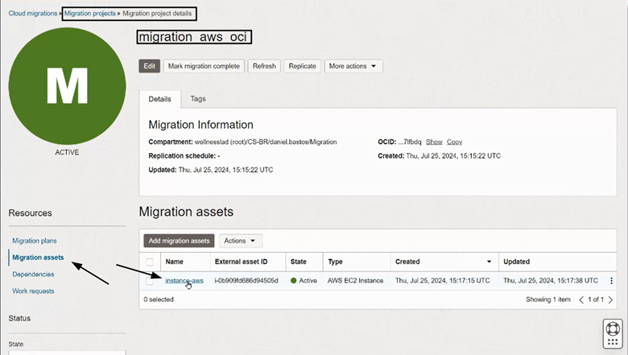The width and height of the screenshot is (628, 355).
Task: Open the help lifebuoy icon
Action: [613, 330]
